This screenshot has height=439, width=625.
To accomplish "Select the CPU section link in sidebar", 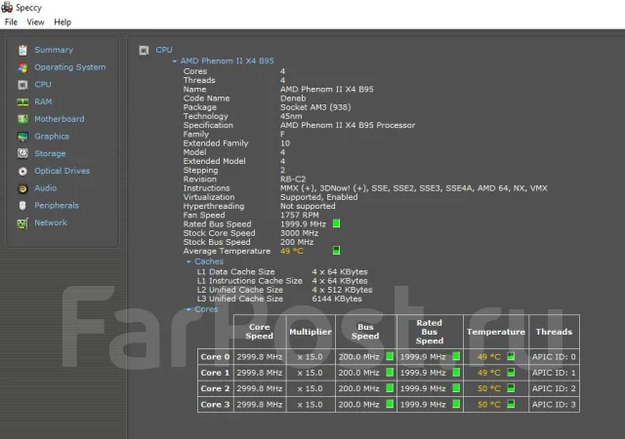I will 43,84.
